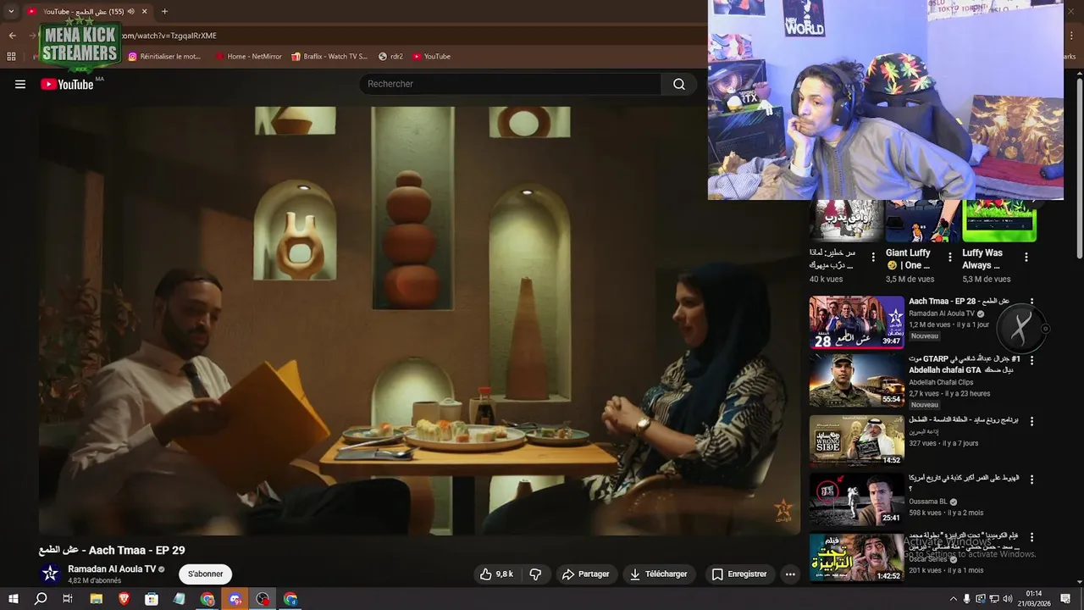Open the Giant Luffy One video title
1084x610 pixels.
click(909, 259)
